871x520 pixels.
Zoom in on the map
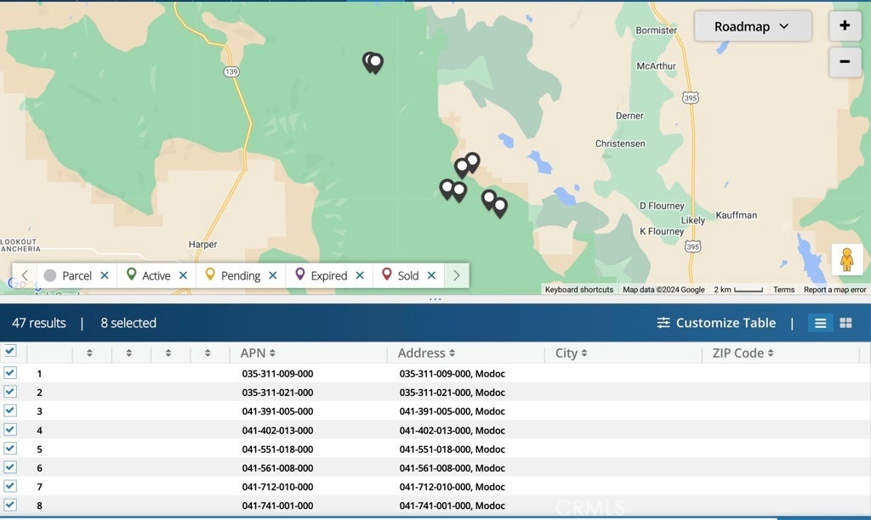pyautogui.click(x=845, y=25)
